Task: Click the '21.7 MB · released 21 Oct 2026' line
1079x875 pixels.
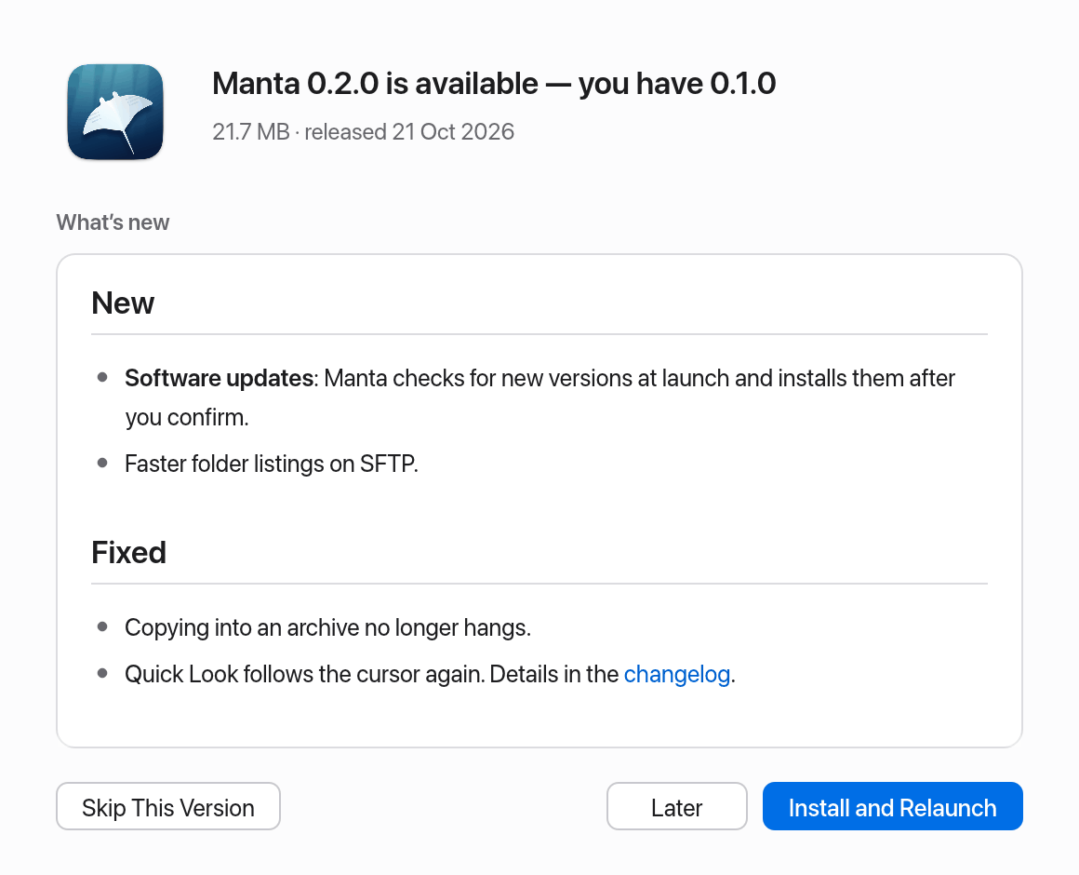Action: 363,131
